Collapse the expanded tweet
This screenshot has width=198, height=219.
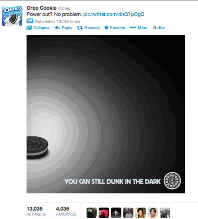pyautogui.click(x=38, y=28)
